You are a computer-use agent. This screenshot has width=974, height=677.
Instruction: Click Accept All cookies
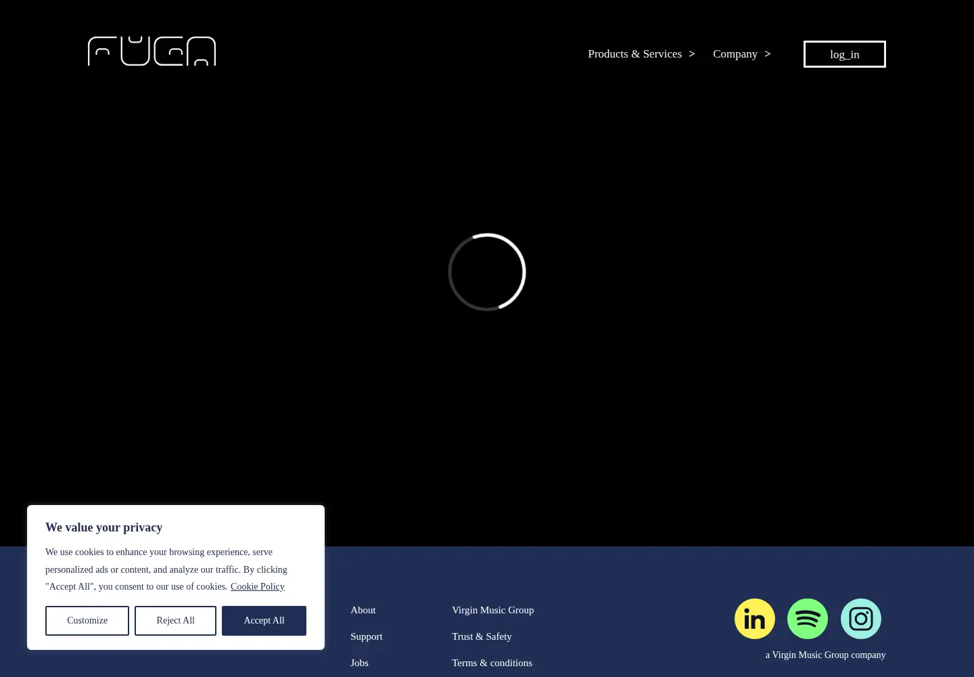coord(264,621)
